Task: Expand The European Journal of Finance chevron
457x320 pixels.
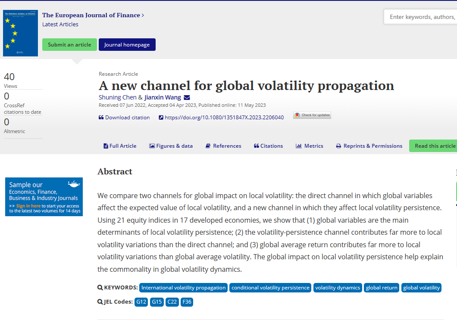Action: coord(143,16)
